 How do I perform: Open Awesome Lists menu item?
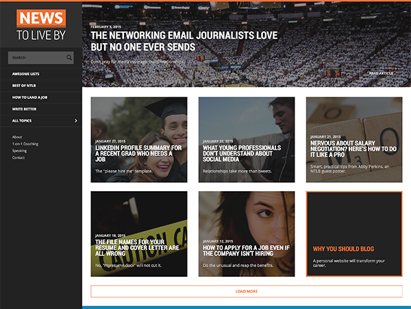[x=26, y=73]
